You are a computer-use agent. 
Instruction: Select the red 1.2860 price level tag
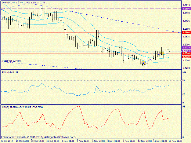[186, 32]
